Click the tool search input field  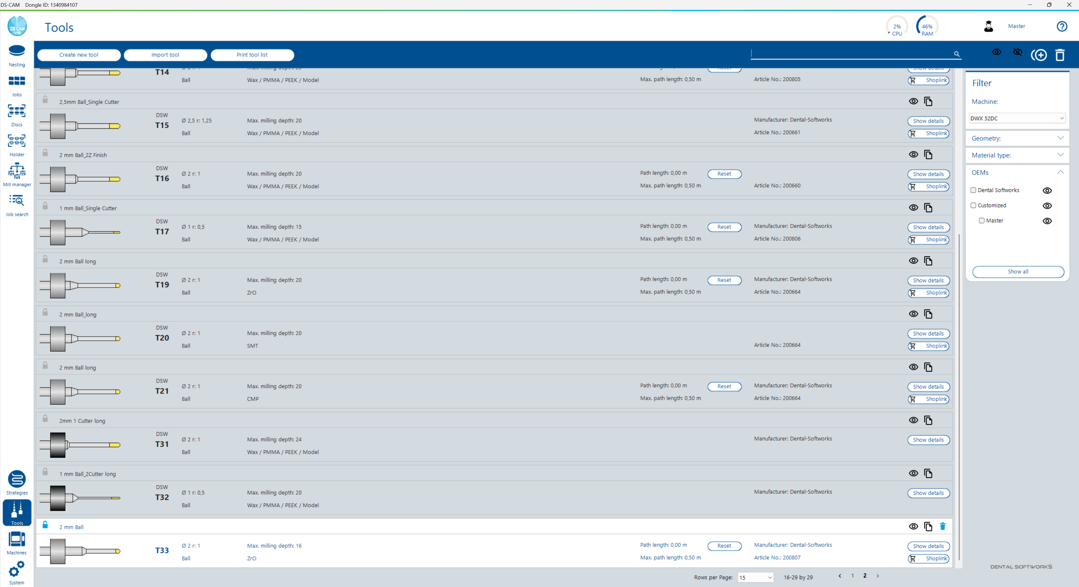pos(850,53)
